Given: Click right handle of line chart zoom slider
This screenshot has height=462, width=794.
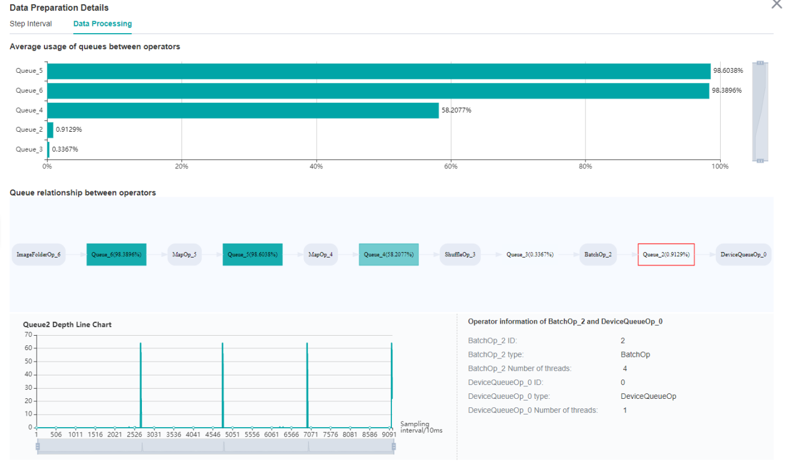Looking at the screenshot, I should (x=394, y=446).
